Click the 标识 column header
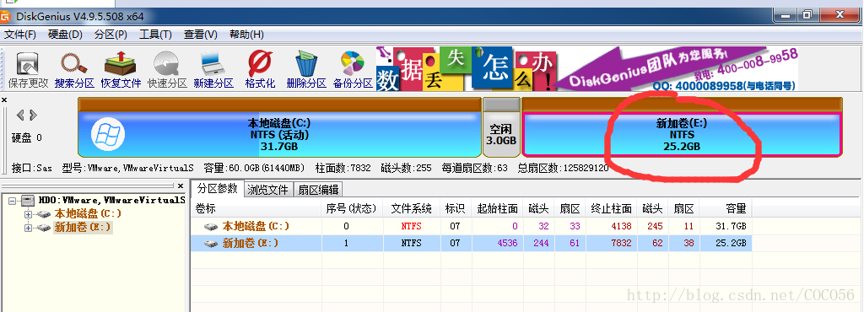The height and width of the screenshot is (312, 864). click(456, 208)
